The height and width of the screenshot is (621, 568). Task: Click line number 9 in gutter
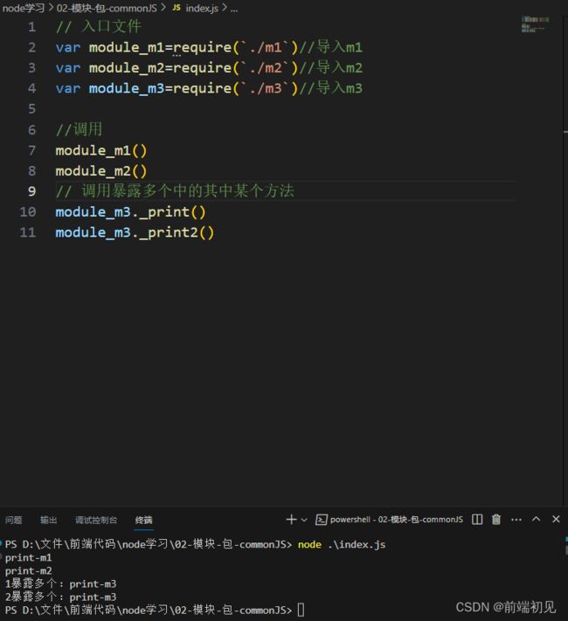coord(31,191)
